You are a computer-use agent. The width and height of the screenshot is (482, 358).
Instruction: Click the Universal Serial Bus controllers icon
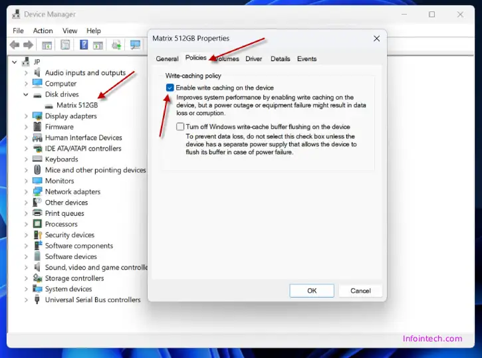pos(37,300)
